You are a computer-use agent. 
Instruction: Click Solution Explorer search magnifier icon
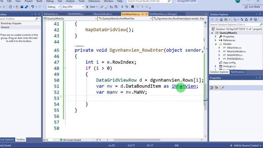[261, 25]
